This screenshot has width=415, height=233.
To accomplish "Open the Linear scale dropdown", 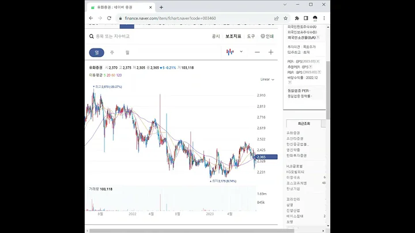I will click(267, 80).
